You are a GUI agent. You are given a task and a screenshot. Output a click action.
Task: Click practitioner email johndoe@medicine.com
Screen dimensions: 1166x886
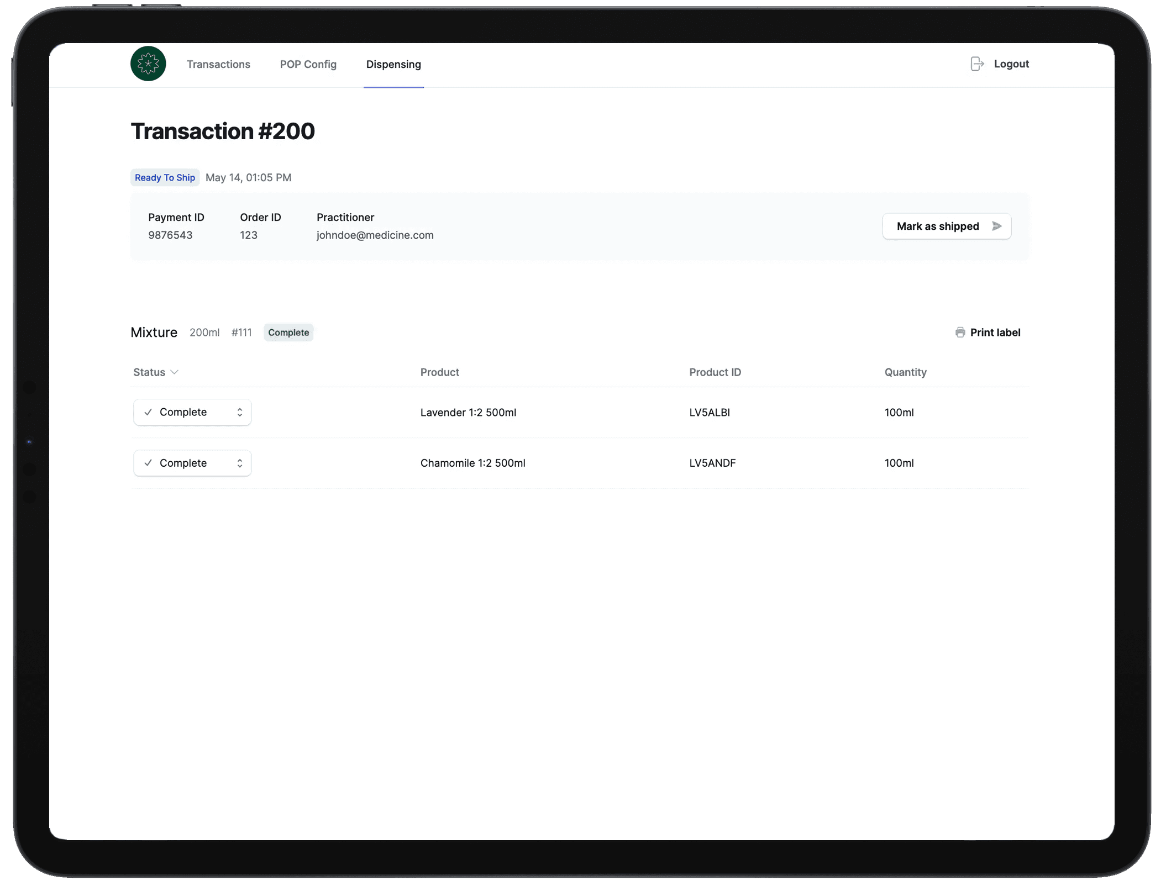pos(375,235)
